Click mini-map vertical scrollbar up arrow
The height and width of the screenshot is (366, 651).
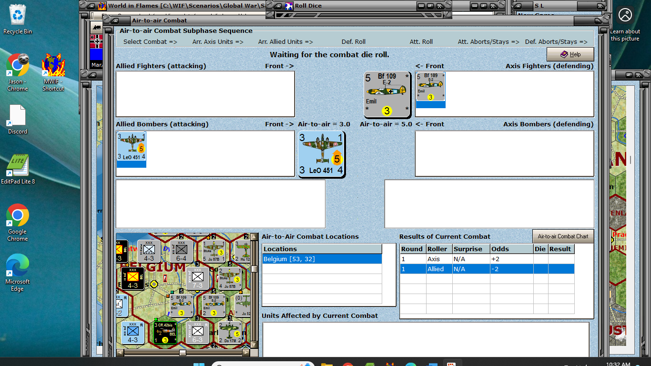coord(254,237)
